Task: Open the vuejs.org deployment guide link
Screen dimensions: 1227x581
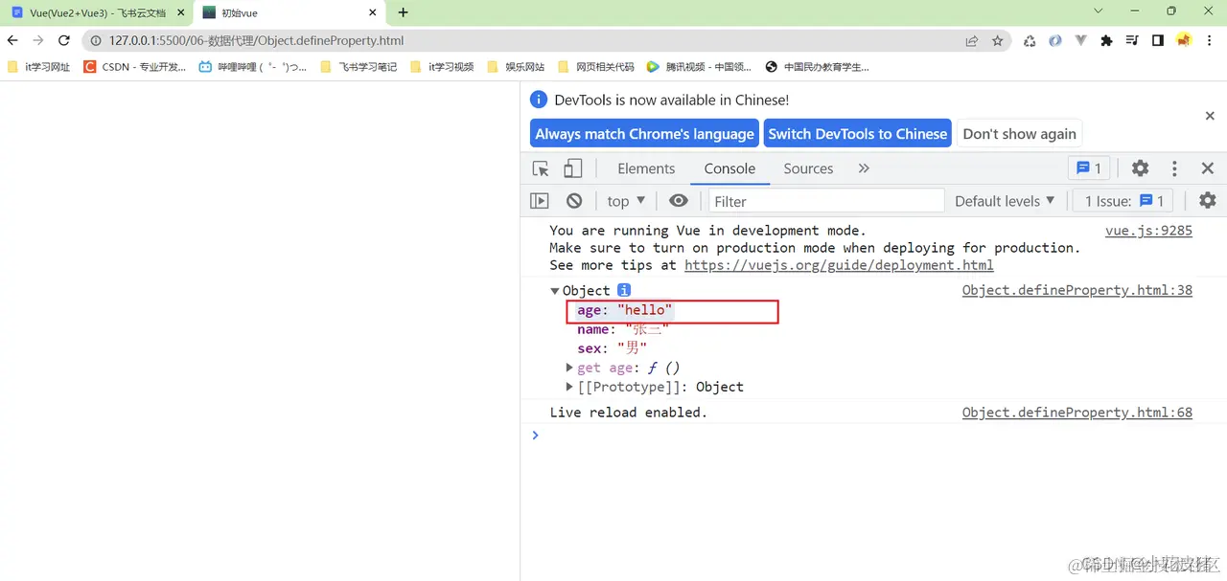Action: click(839, 265)
